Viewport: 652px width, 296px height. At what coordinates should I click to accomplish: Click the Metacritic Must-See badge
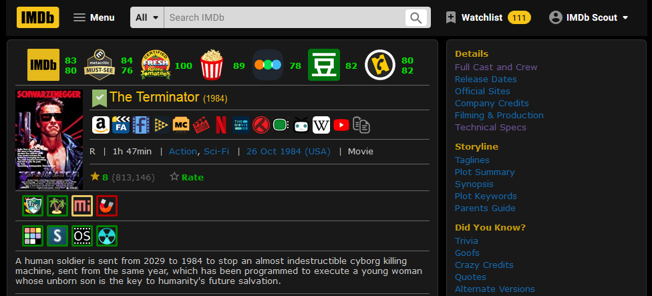click(x=99, y=65)
